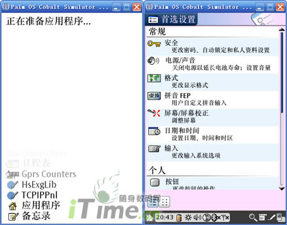Select the 格式 entry text
This screenshot has height=225, width=287.
pos(171,78)
